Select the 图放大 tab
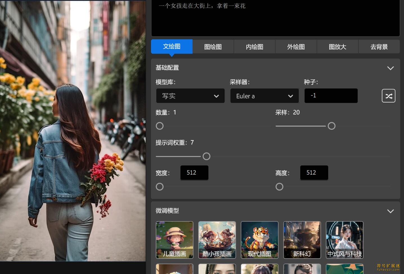 click(338, 47)
